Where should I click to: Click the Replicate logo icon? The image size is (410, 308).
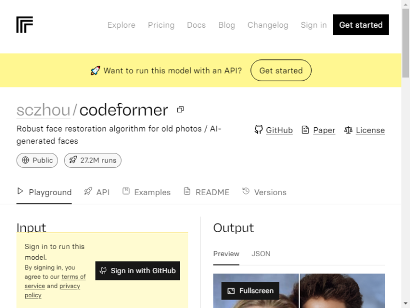click(x=25, y=25)
